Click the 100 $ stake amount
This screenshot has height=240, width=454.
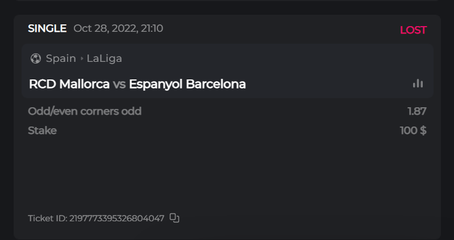(x=413, y=130)
